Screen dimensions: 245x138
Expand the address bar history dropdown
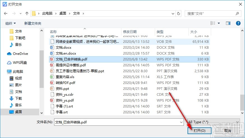[x=173, y=14]
